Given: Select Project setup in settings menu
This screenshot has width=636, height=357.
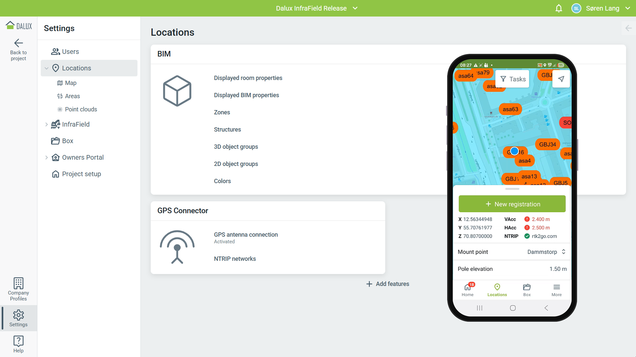Looking at the screenshot, I should pos(81,174).
